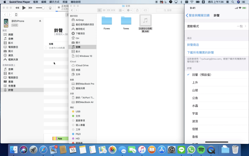Switch Finder to list view
Image resolution: width=249 pixels, height=156 pixels.
click(104, 10)
